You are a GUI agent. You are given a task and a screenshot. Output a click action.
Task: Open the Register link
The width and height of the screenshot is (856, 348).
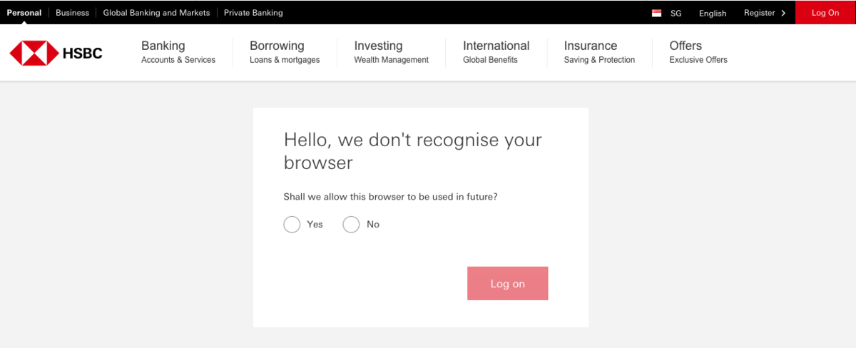click(759, 13)
